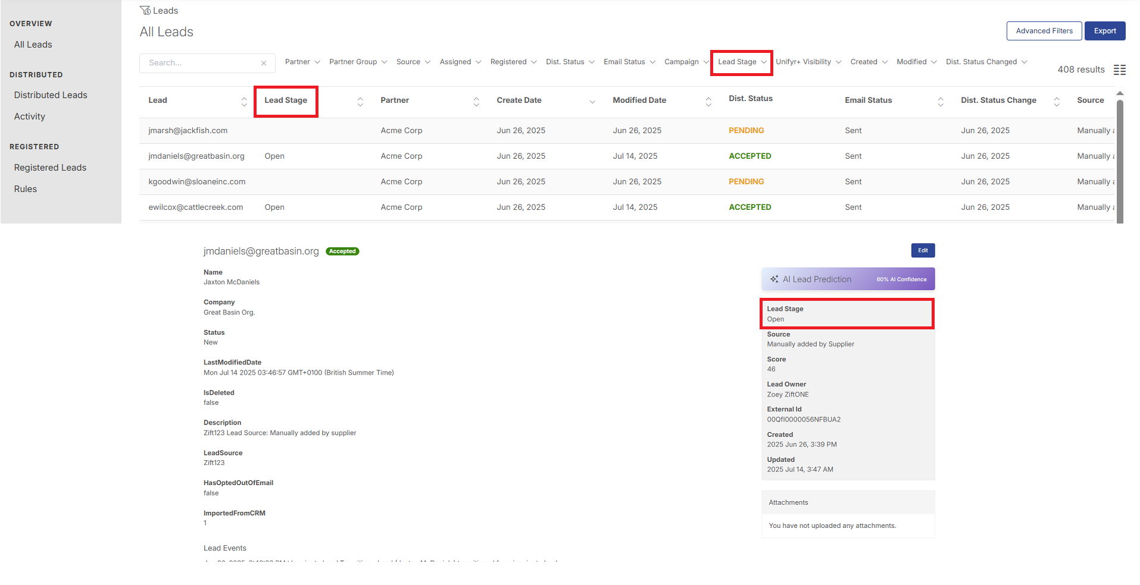Image resolution: width=1140 pixels, height=585 pixels.
Task: Click the scrollbar up arrow
Action: click(1120, 93)
